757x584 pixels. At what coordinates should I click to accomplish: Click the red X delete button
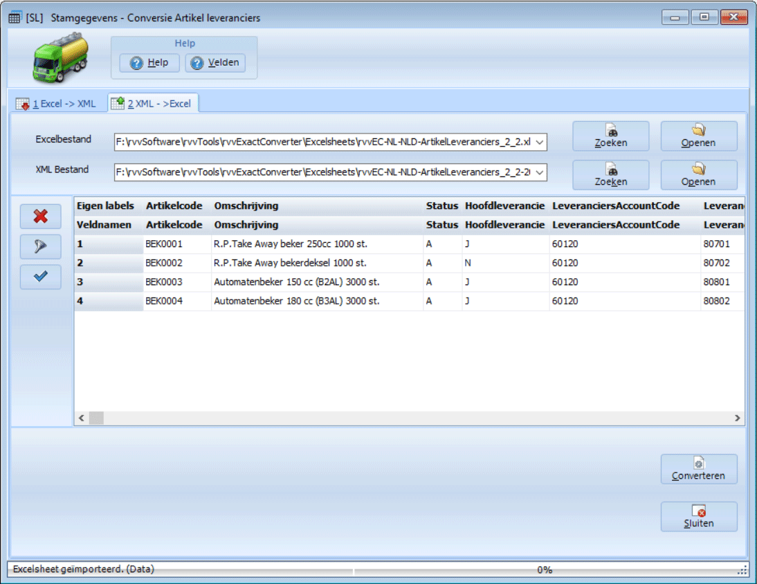41,216
